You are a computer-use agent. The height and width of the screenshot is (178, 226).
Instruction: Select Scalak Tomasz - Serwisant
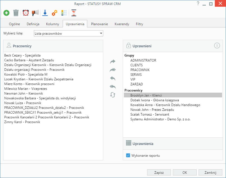[x=150, y=114]
